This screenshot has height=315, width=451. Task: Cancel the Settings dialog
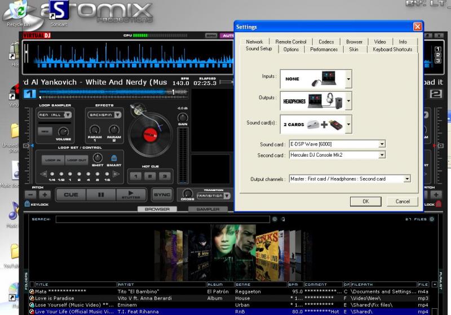point(403,202)
